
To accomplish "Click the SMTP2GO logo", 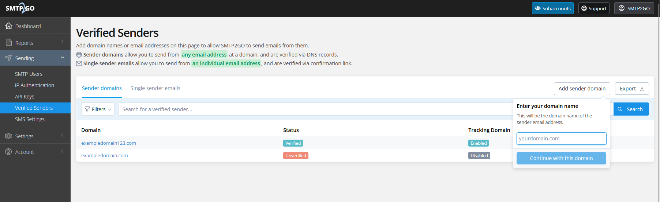I will [20, 8].
